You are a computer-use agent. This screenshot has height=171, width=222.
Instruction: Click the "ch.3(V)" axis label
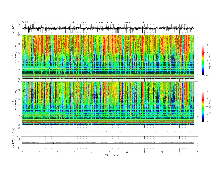pyautogui.click(x=13, y=132)
